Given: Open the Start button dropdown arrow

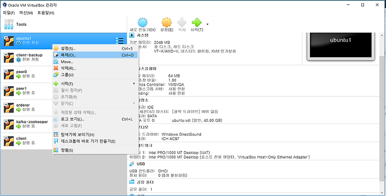Looking at the screenshot, I should point(207,24).
